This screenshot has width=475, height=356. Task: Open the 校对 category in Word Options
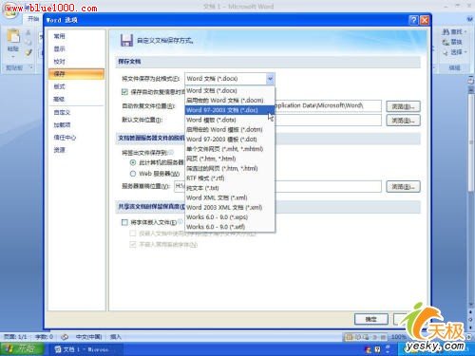coord(76,62)
